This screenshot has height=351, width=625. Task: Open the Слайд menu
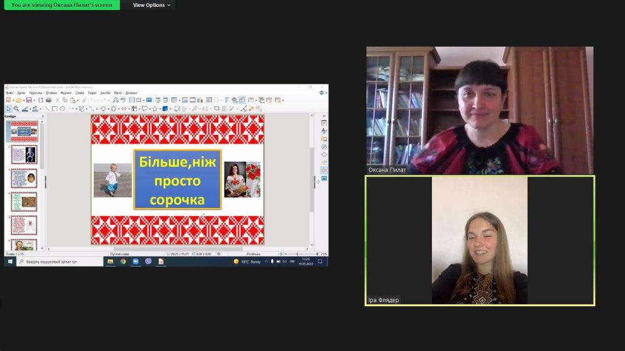(79, 93)
